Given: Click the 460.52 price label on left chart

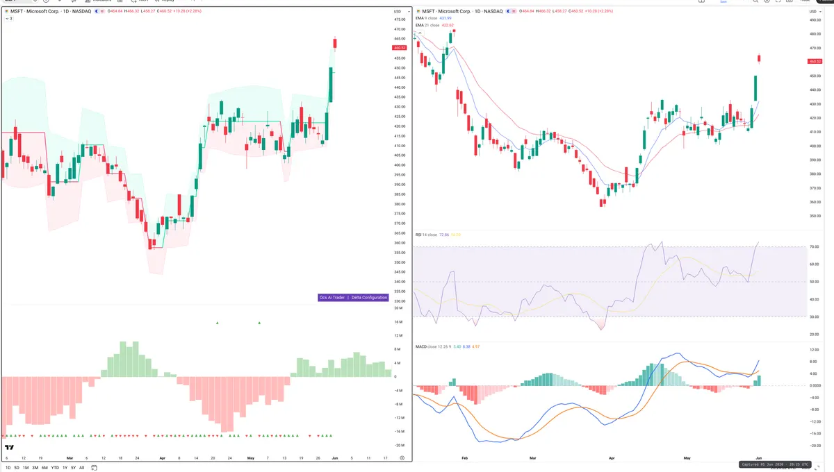Looking at the screenshot, I should 399,48.
